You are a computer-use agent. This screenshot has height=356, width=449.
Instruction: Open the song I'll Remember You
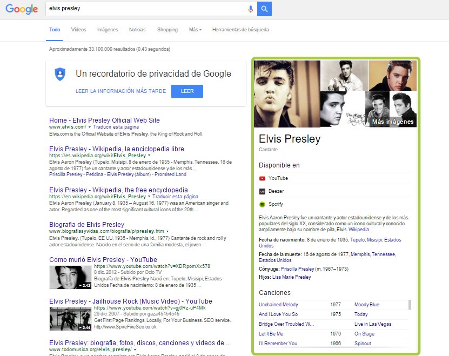(278, 344)
